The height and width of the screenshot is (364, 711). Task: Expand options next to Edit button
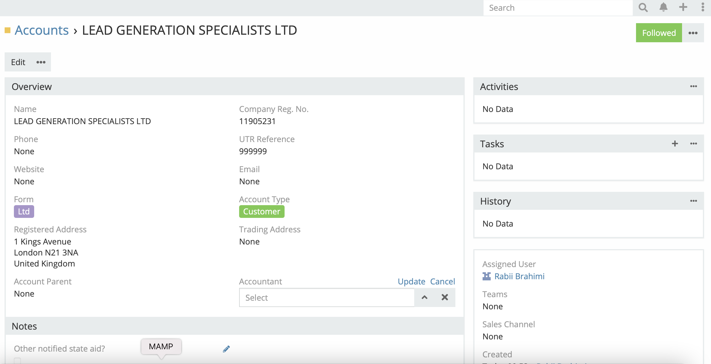point(41,62)
